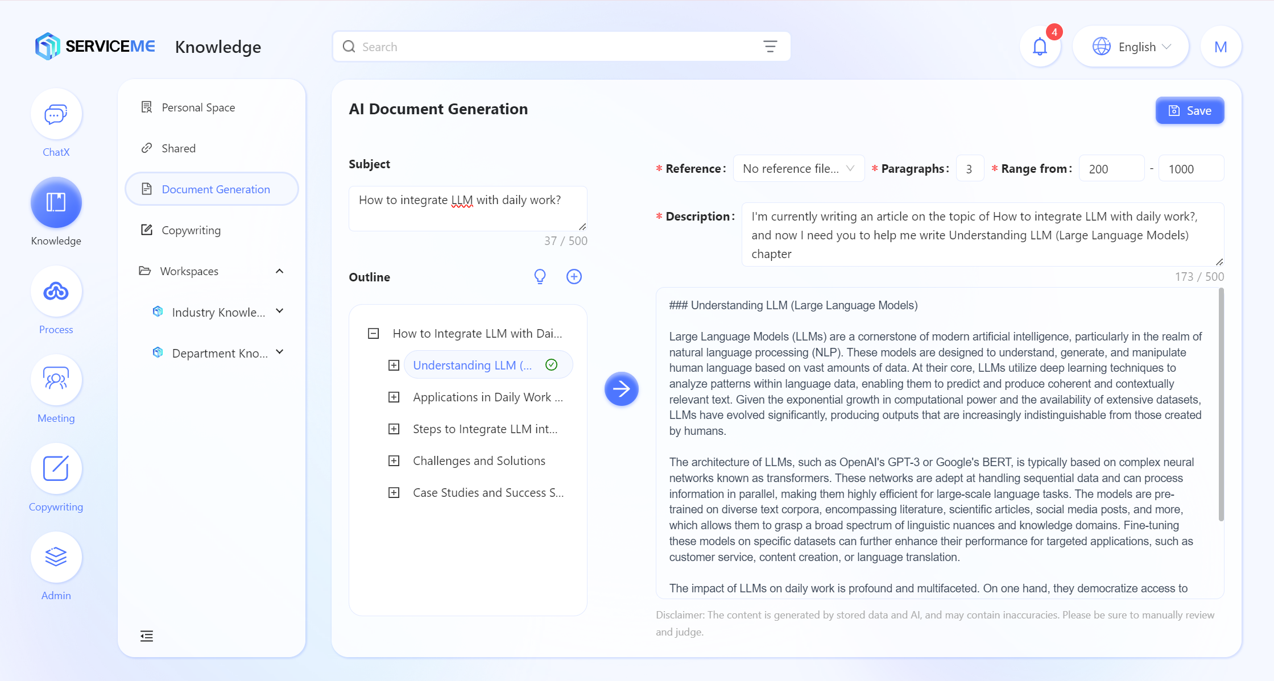Select Case Studies and Success entry
This screenshot has width=1274, height=681.
[x=488, y=493]
